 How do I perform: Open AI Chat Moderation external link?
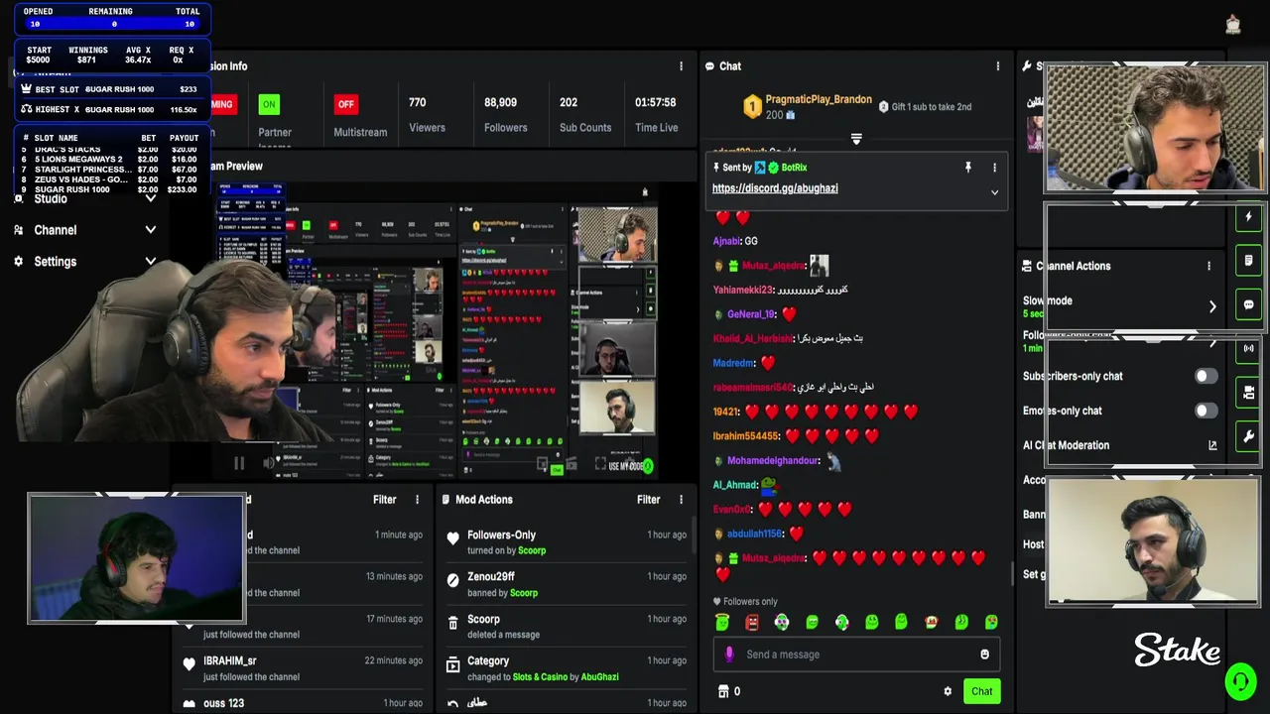tap(1212, 445)
